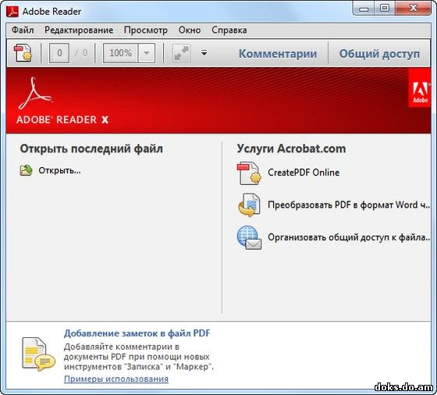Open the Окно menu
The width and height of the screenshot is (437, 395).
coord(190,30)
